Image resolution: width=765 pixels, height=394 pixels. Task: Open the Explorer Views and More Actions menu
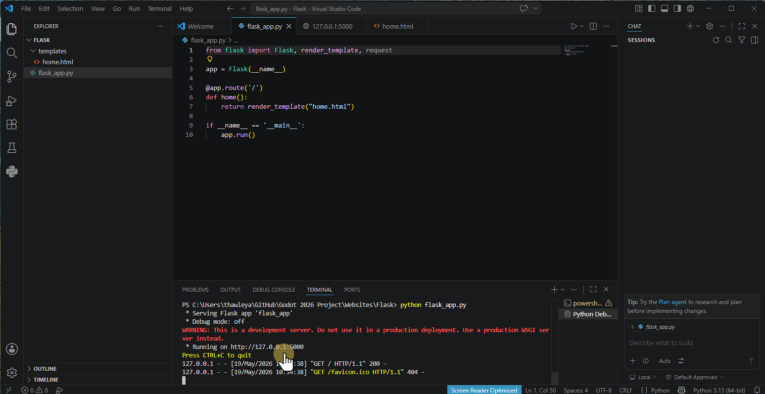coord(160,26)
